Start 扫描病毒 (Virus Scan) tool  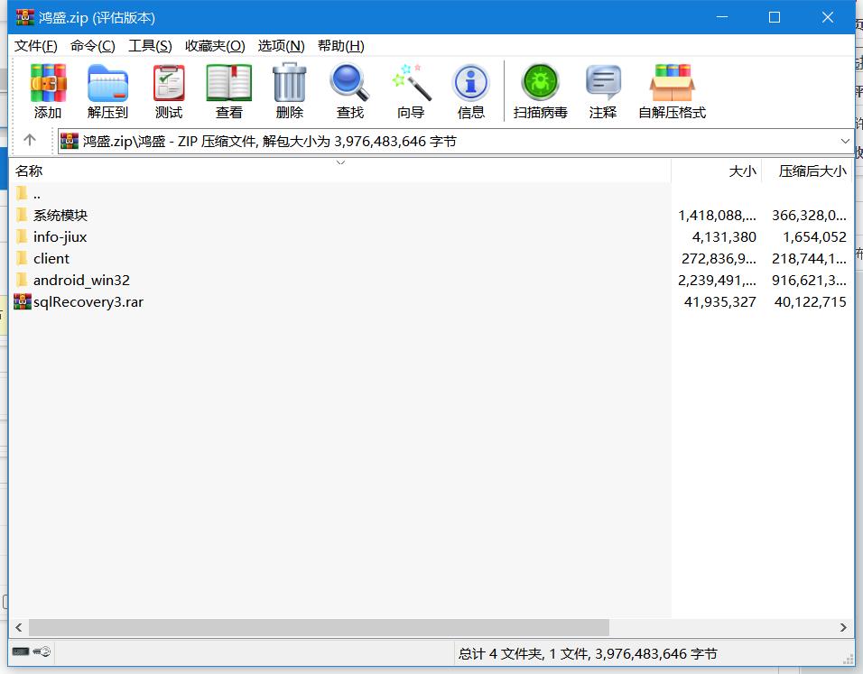[540, 84]
